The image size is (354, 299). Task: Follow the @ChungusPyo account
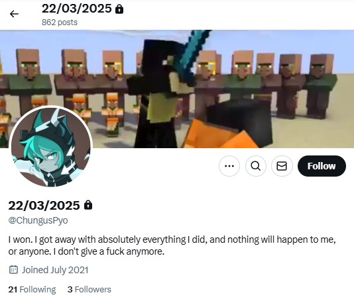click(322, 166)
